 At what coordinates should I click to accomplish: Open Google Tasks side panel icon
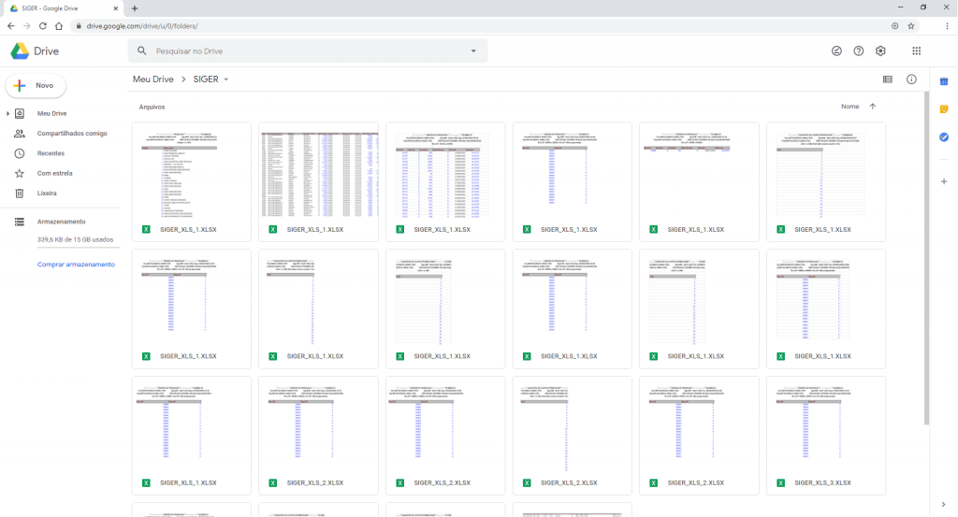[x=944, y=137]
